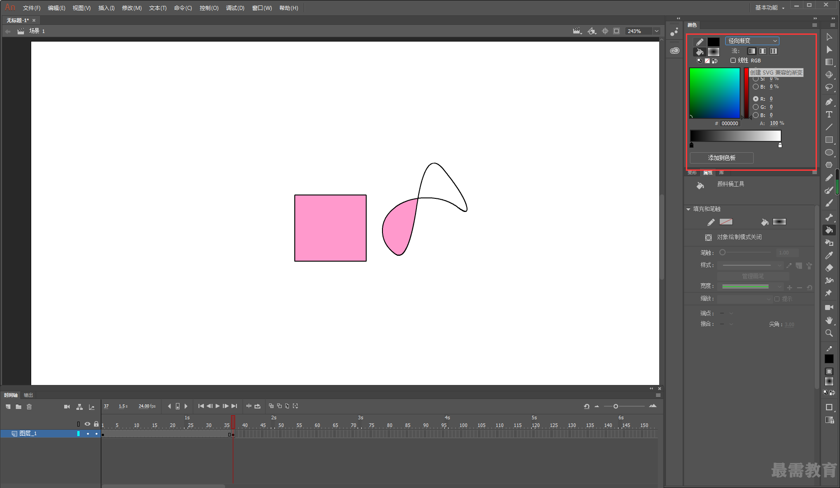Click the CC Libraries panel icon
Viewport: 840px width, 488px height.
675,51
